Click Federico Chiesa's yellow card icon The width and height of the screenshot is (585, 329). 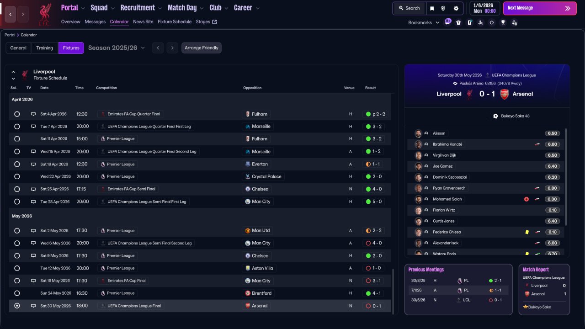[527, 232]
